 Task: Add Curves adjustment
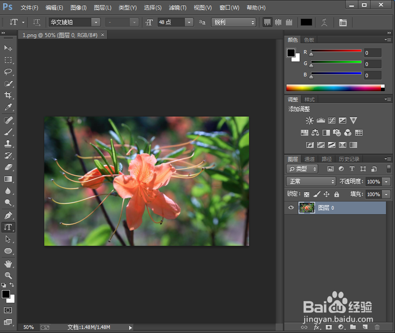tap(332, 120)
